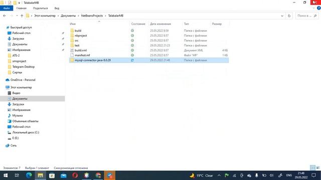Go up one folder level arrow

click(x=22, y=15)
